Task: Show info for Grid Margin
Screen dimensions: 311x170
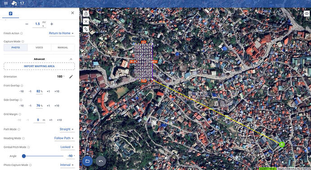Action: [20, 114]
